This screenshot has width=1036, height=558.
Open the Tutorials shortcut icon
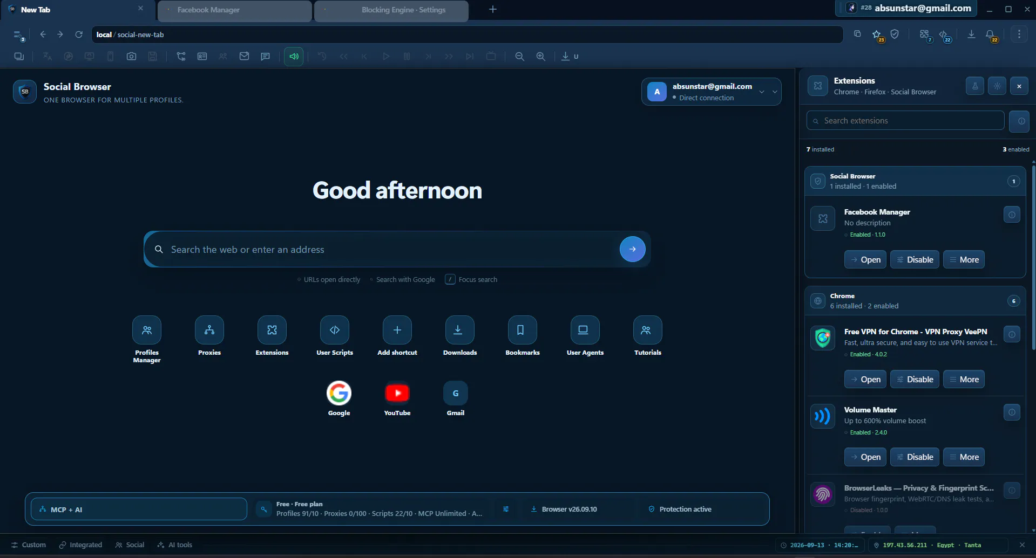(648, 330)
